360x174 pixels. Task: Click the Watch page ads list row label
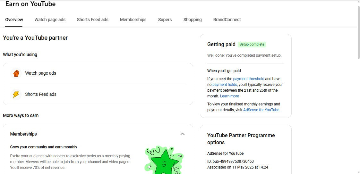[40, 73]
